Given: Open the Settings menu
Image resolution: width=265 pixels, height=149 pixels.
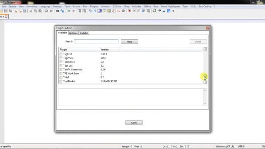Looking at the screenshot, I should pos(57,7).
